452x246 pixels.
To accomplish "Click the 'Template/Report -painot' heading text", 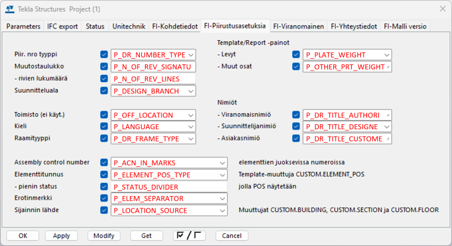I will tap(253, 43).
